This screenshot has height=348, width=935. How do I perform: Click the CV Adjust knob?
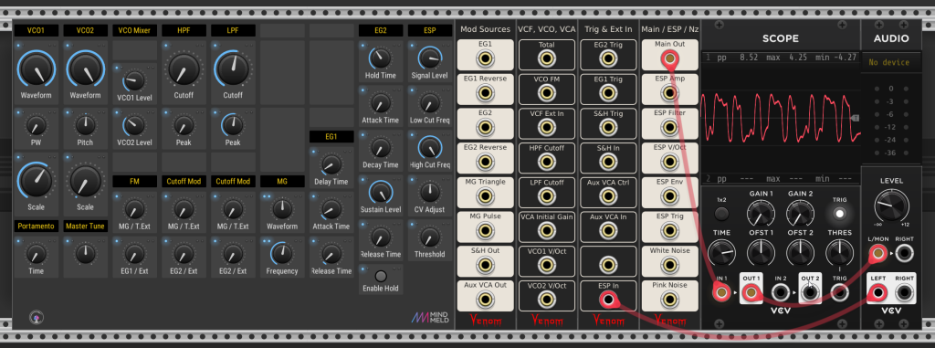tap(429, 192)
